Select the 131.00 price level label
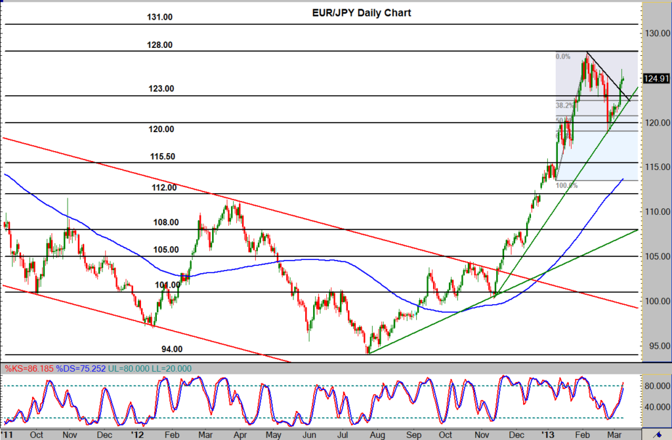672x440 pixels. 159,16
